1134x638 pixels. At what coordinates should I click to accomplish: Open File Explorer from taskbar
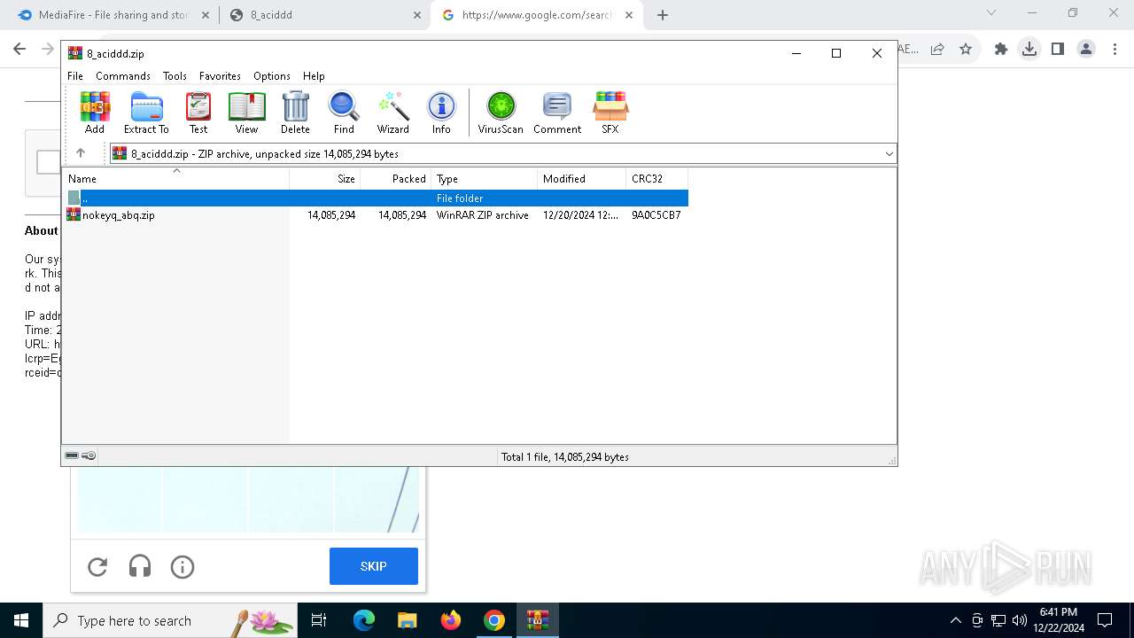click(408, 620)
